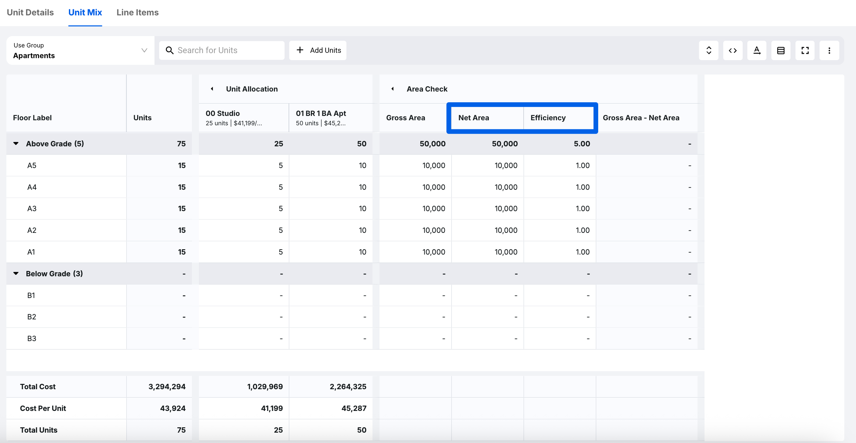Select the A3 studio allocation cell
856x443 pixels.
click(243, 208)
